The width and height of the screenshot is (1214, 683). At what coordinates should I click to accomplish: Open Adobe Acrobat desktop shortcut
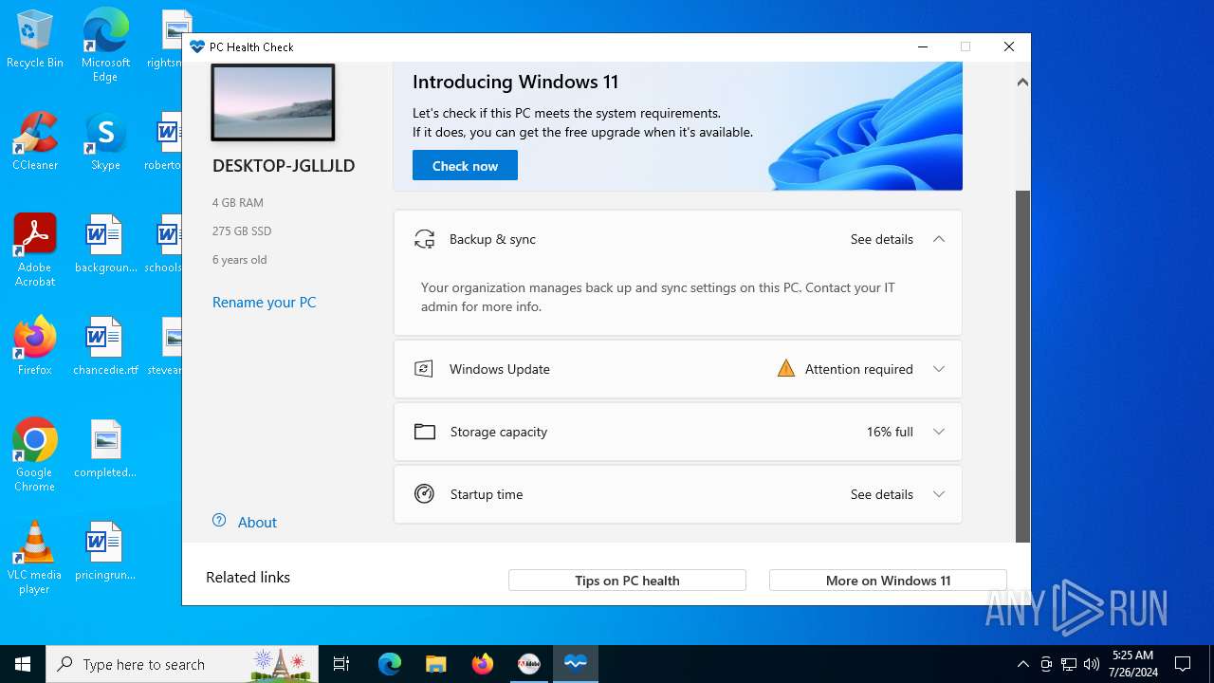tap(35, 250)
